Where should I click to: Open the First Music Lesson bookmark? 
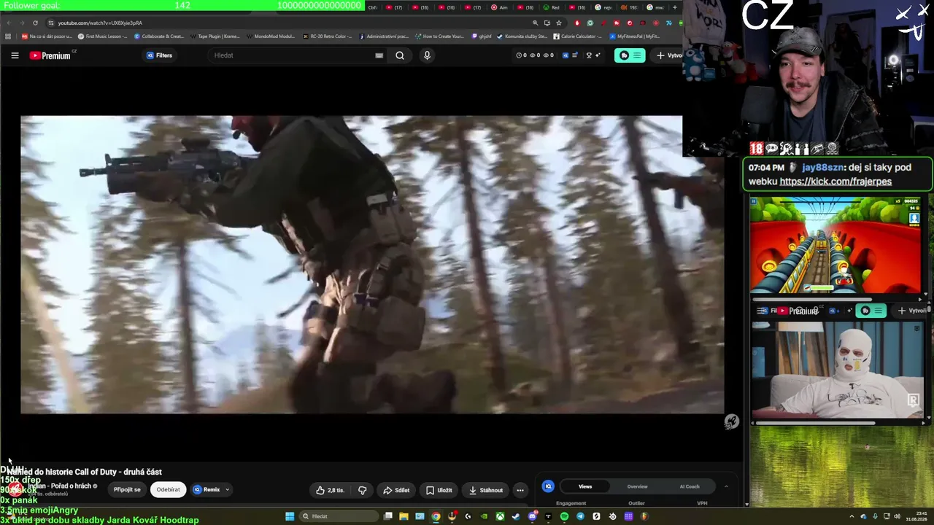point(103,36)
